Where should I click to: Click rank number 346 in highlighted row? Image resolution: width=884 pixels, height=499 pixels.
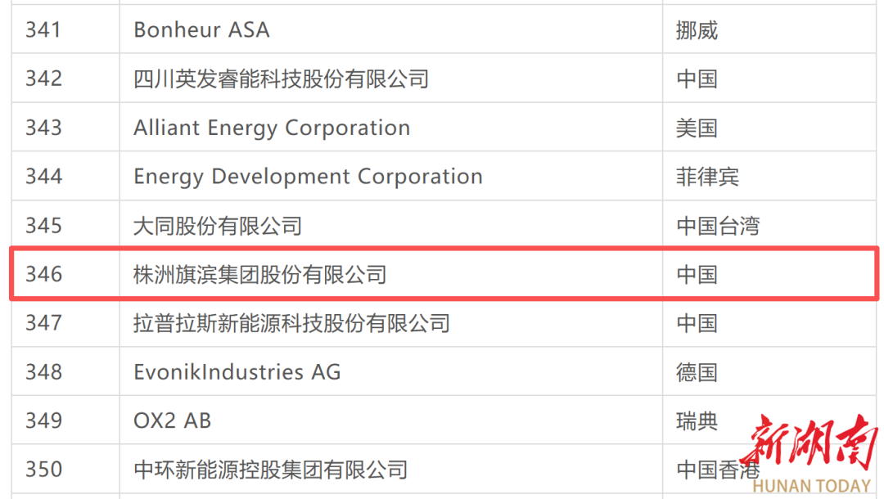tap(43, 275)
